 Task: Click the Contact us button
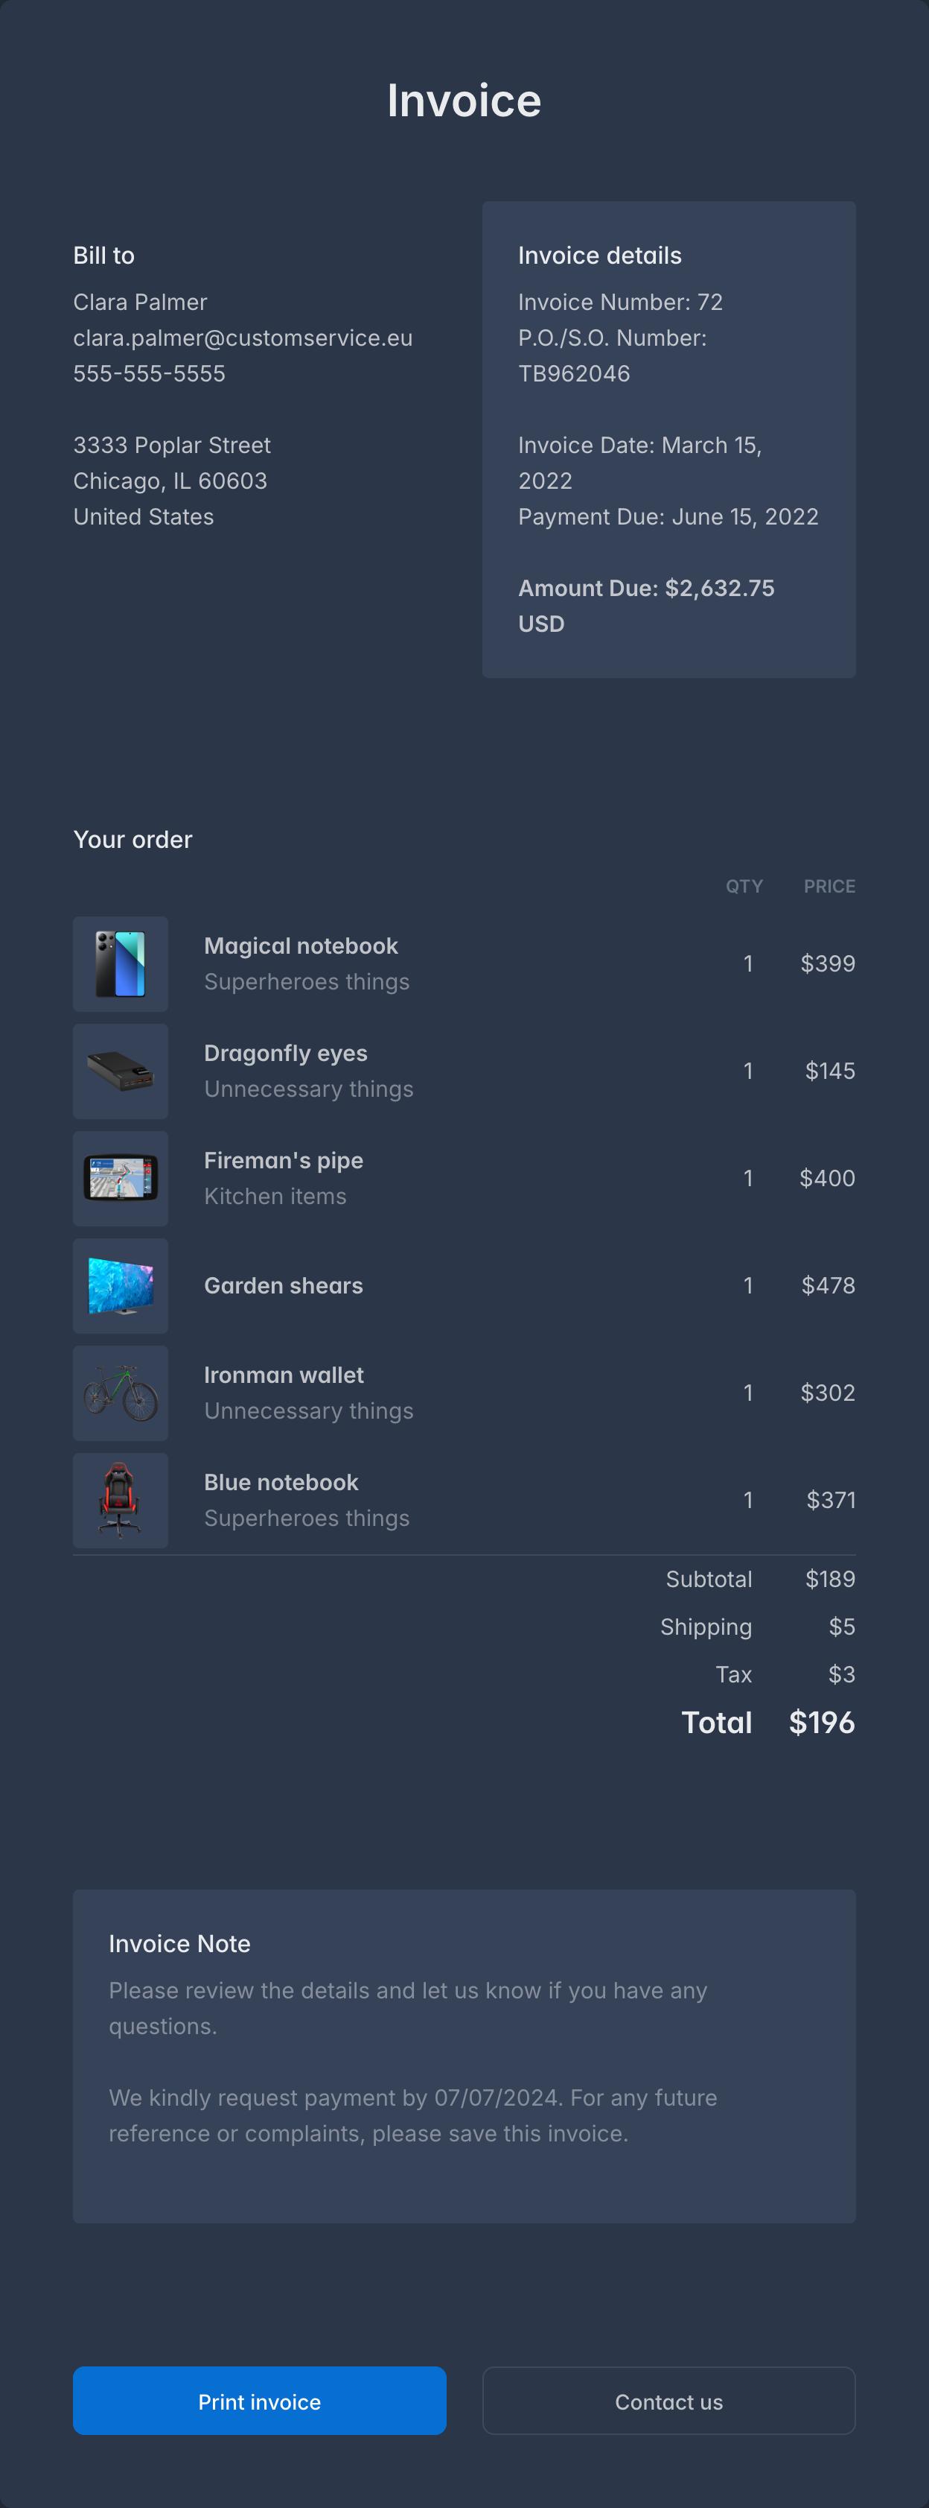point(668,2401)
